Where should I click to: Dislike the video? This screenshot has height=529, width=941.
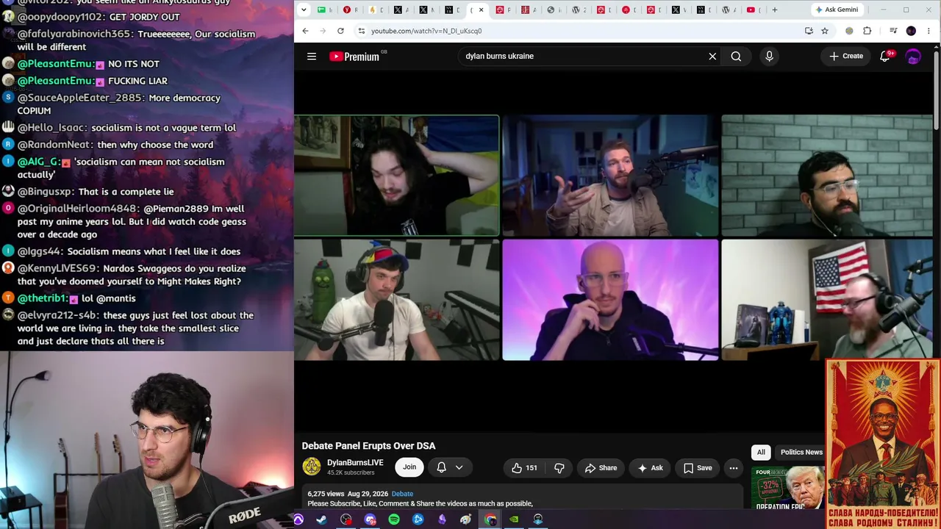click(559, 468)
